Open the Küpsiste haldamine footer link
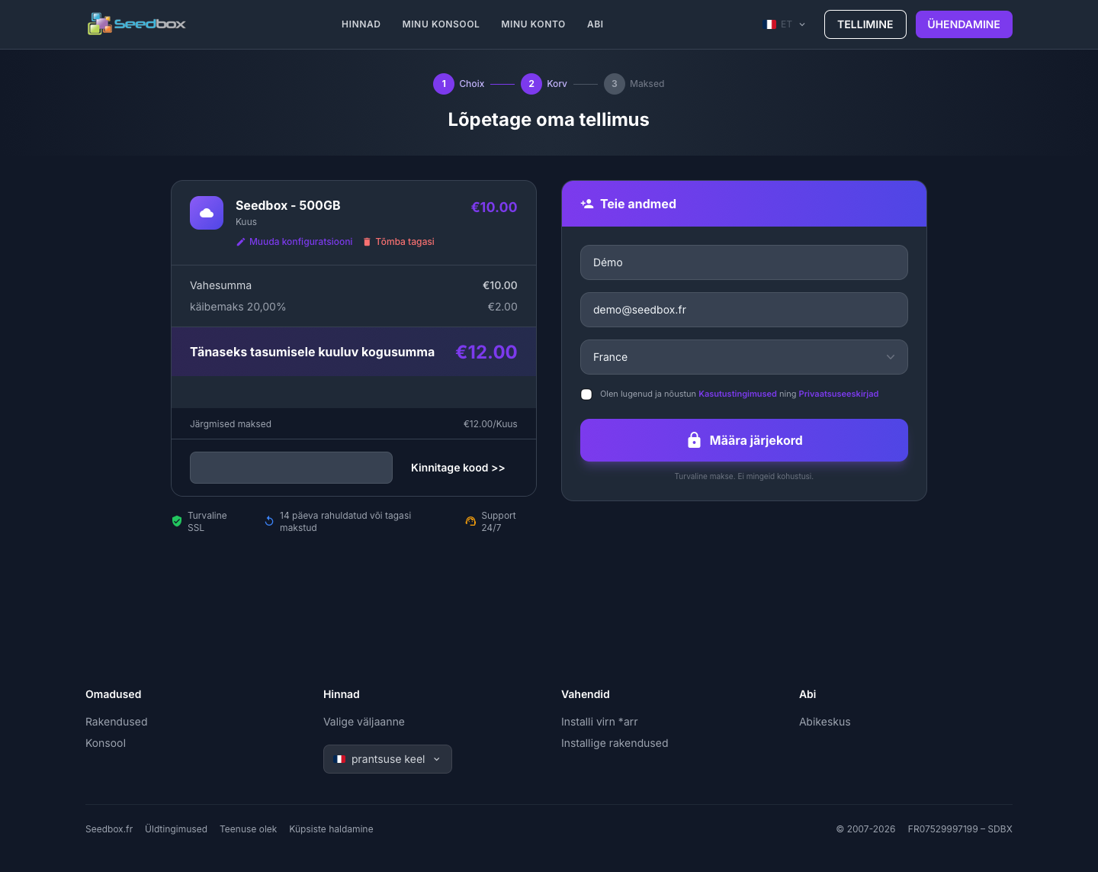1098x872 pixels. [331, 829]
